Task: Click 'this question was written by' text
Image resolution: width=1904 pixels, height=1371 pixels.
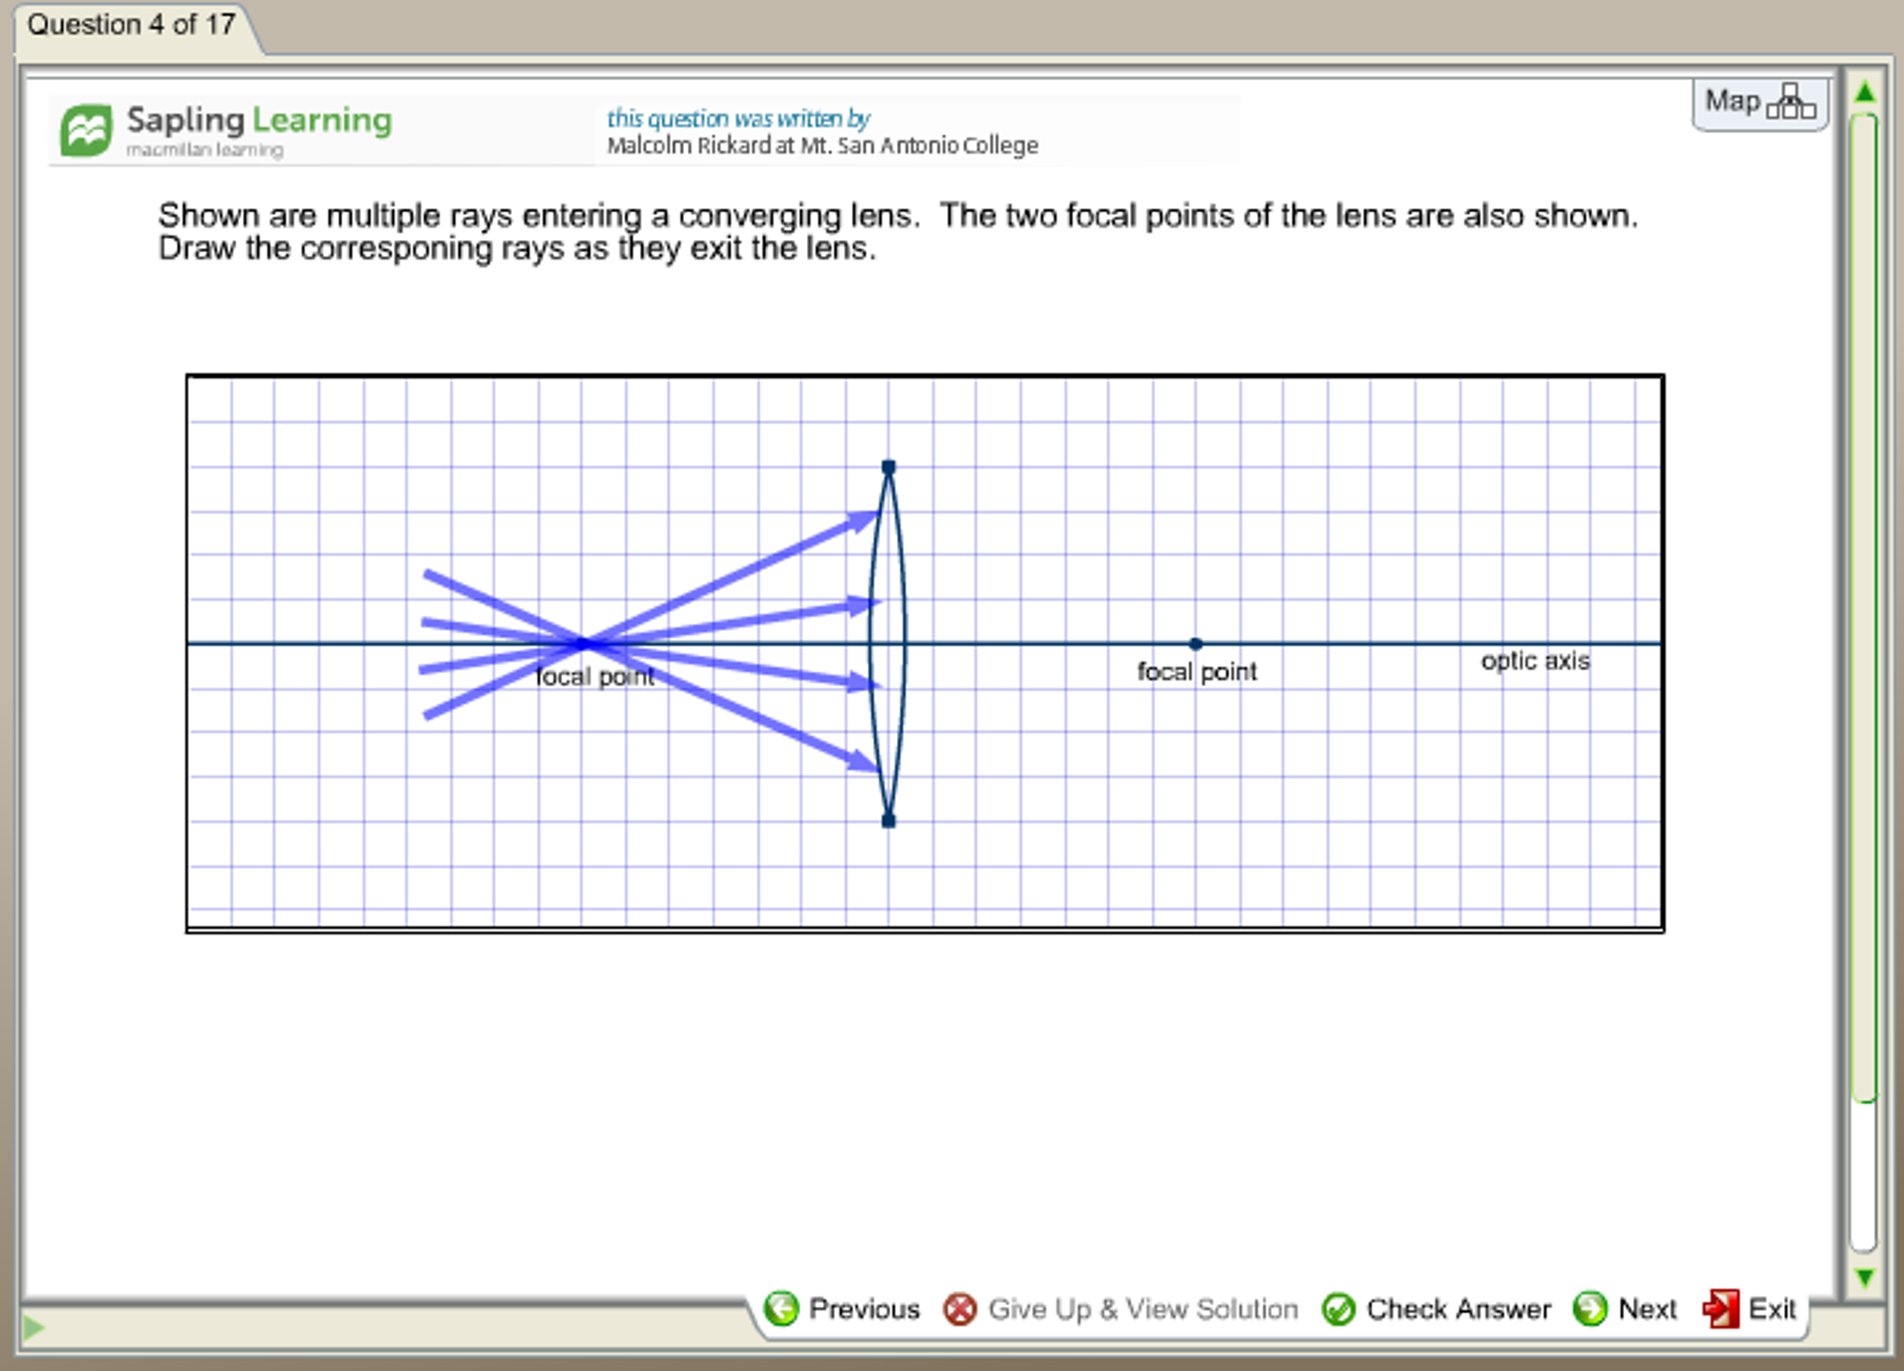Action: pyautogui.click(x=738, y=119)
